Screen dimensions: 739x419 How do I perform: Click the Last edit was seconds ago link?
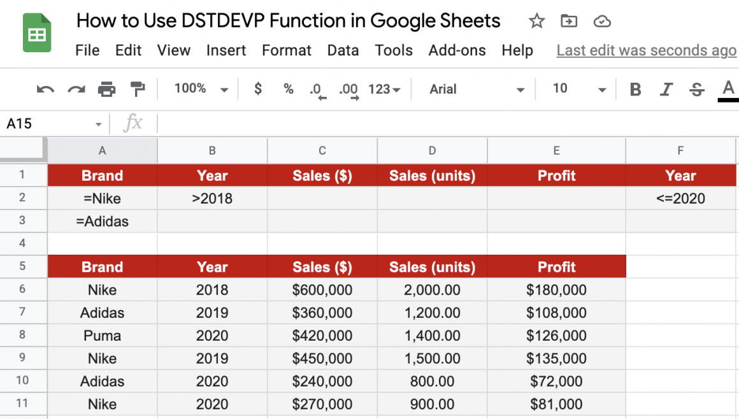click(x=645, y=50)
